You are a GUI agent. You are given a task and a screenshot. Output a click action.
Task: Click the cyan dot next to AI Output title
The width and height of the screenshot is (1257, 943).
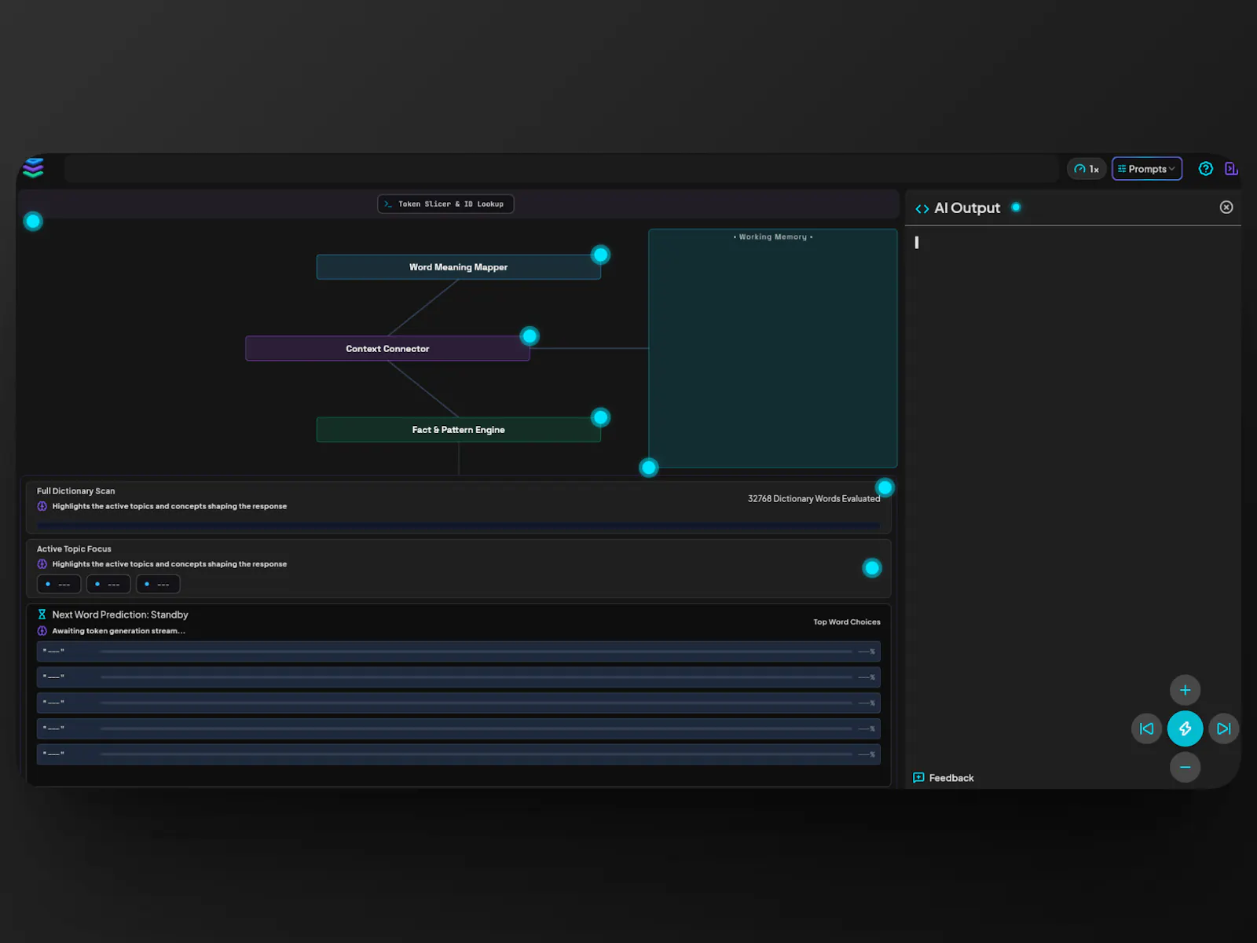click(x=1016, y=207)
